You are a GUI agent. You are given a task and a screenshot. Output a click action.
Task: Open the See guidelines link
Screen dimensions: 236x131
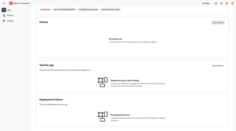pyautogui.click(x=218, y=65)
